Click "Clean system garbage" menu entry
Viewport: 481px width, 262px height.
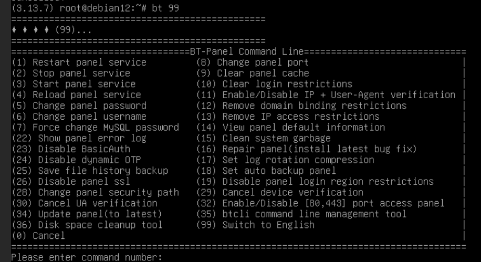click(264, 138)
